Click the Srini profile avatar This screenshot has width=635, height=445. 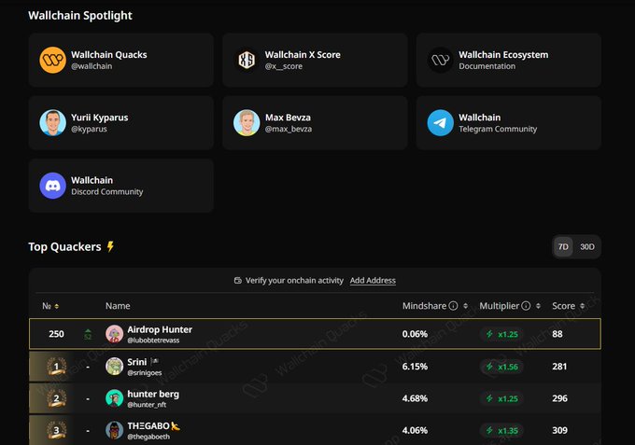click(114, 366)
